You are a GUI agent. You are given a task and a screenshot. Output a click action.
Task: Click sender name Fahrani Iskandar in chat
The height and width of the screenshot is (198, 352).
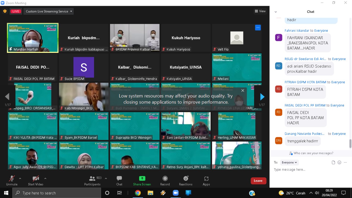pyautogui.click(x=297, y=31)
